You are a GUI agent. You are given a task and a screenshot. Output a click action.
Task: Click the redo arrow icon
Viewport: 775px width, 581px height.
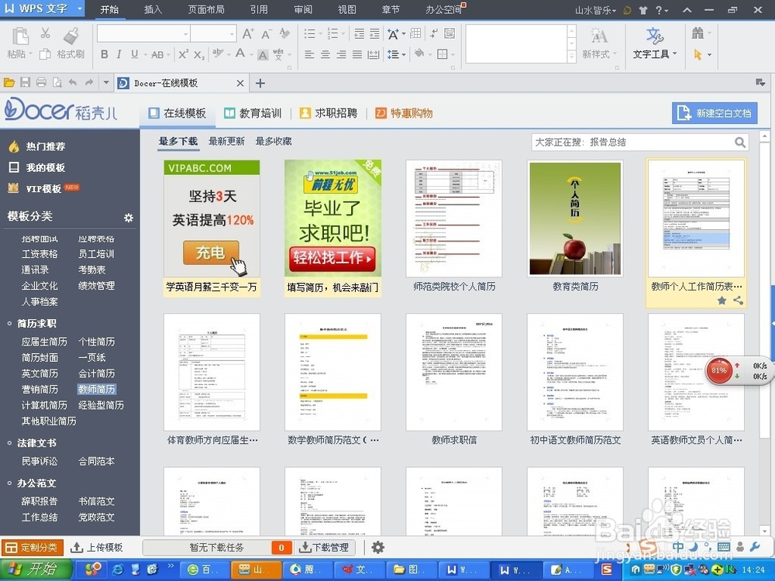click(x=89, y=83)
